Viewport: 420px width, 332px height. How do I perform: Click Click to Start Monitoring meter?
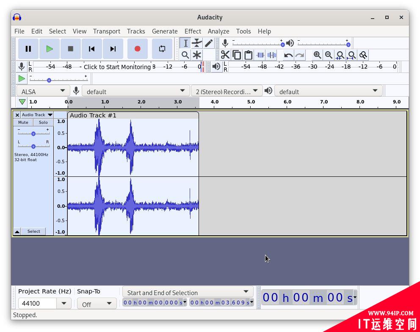pos(117,67)
